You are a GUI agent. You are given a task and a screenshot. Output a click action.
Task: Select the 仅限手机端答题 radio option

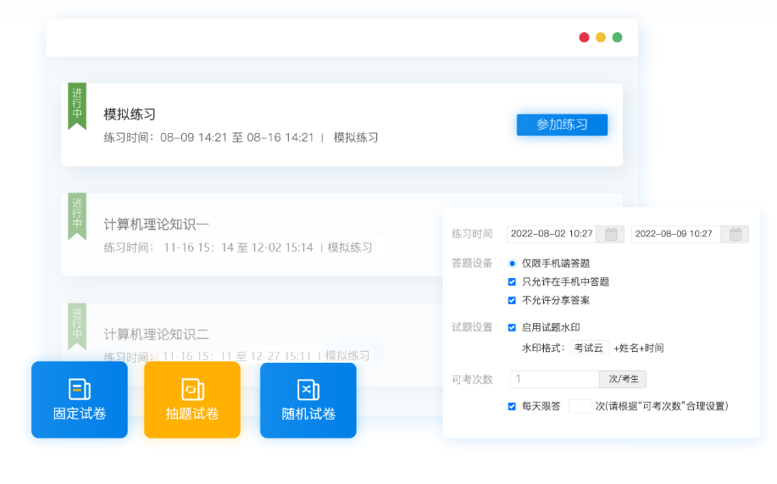[513, 264]
